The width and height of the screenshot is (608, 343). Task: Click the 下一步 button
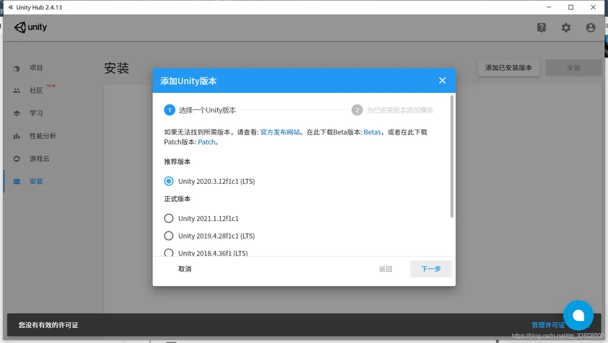pos(431,269)
